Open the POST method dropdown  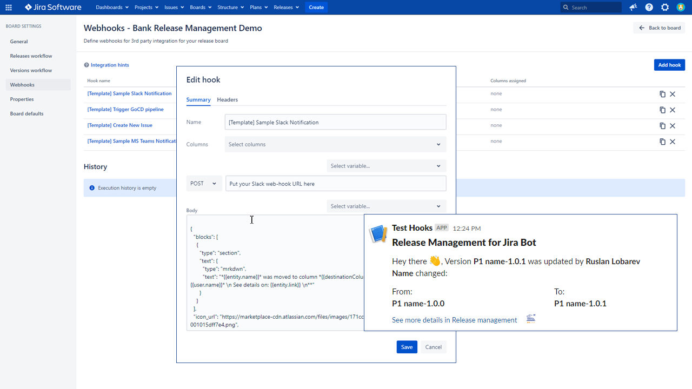point(204,184)
